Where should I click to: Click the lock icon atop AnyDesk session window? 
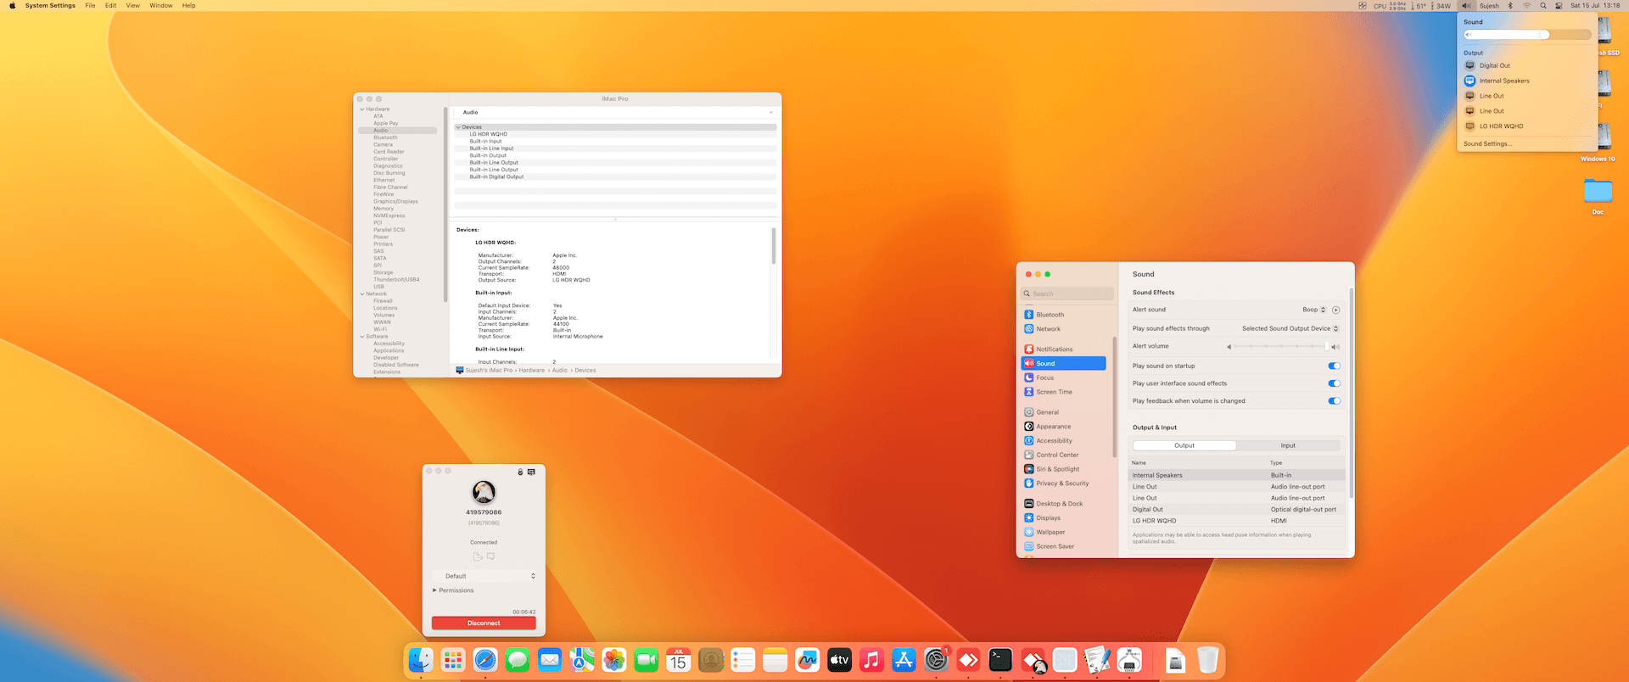pos(520,472)
